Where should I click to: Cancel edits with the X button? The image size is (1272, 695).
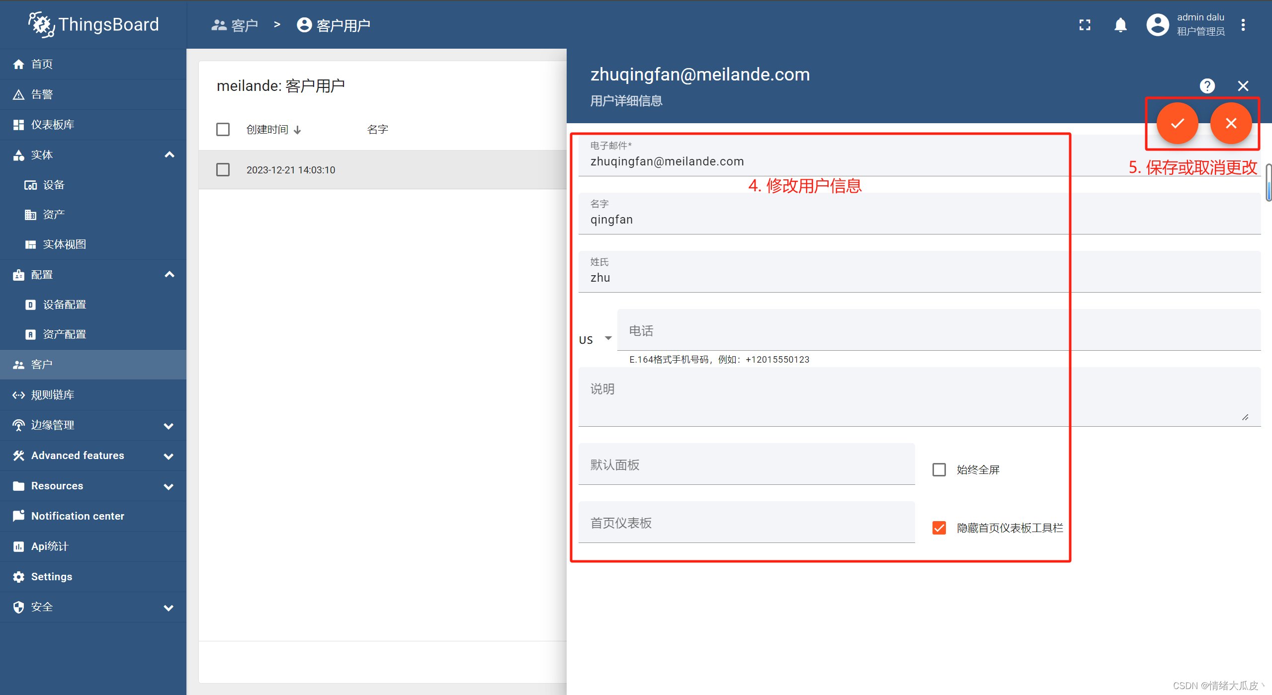click(1230, 123)
